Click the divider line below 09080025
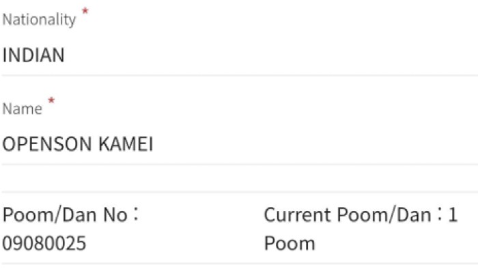Image resolution: width=478 pixels, height=278 pixels. (239, 264)
